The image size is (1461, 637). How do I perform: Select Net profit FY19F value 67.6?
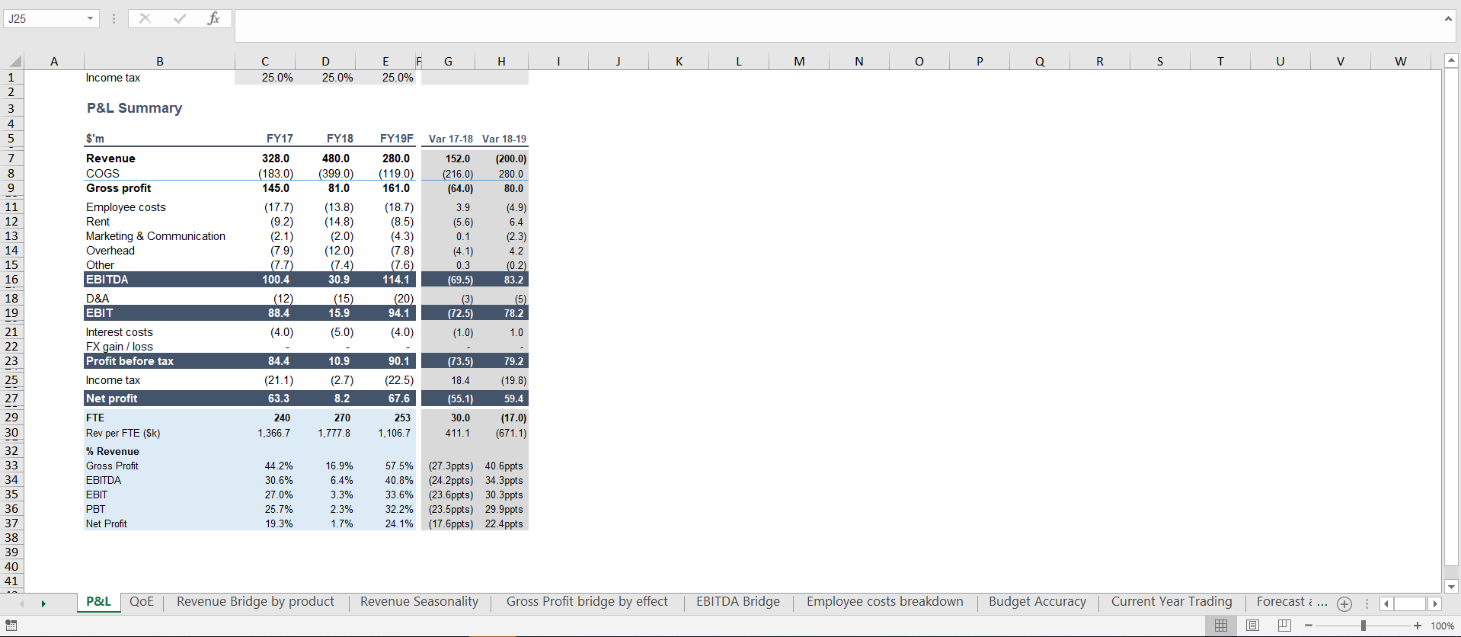[399, 399]
